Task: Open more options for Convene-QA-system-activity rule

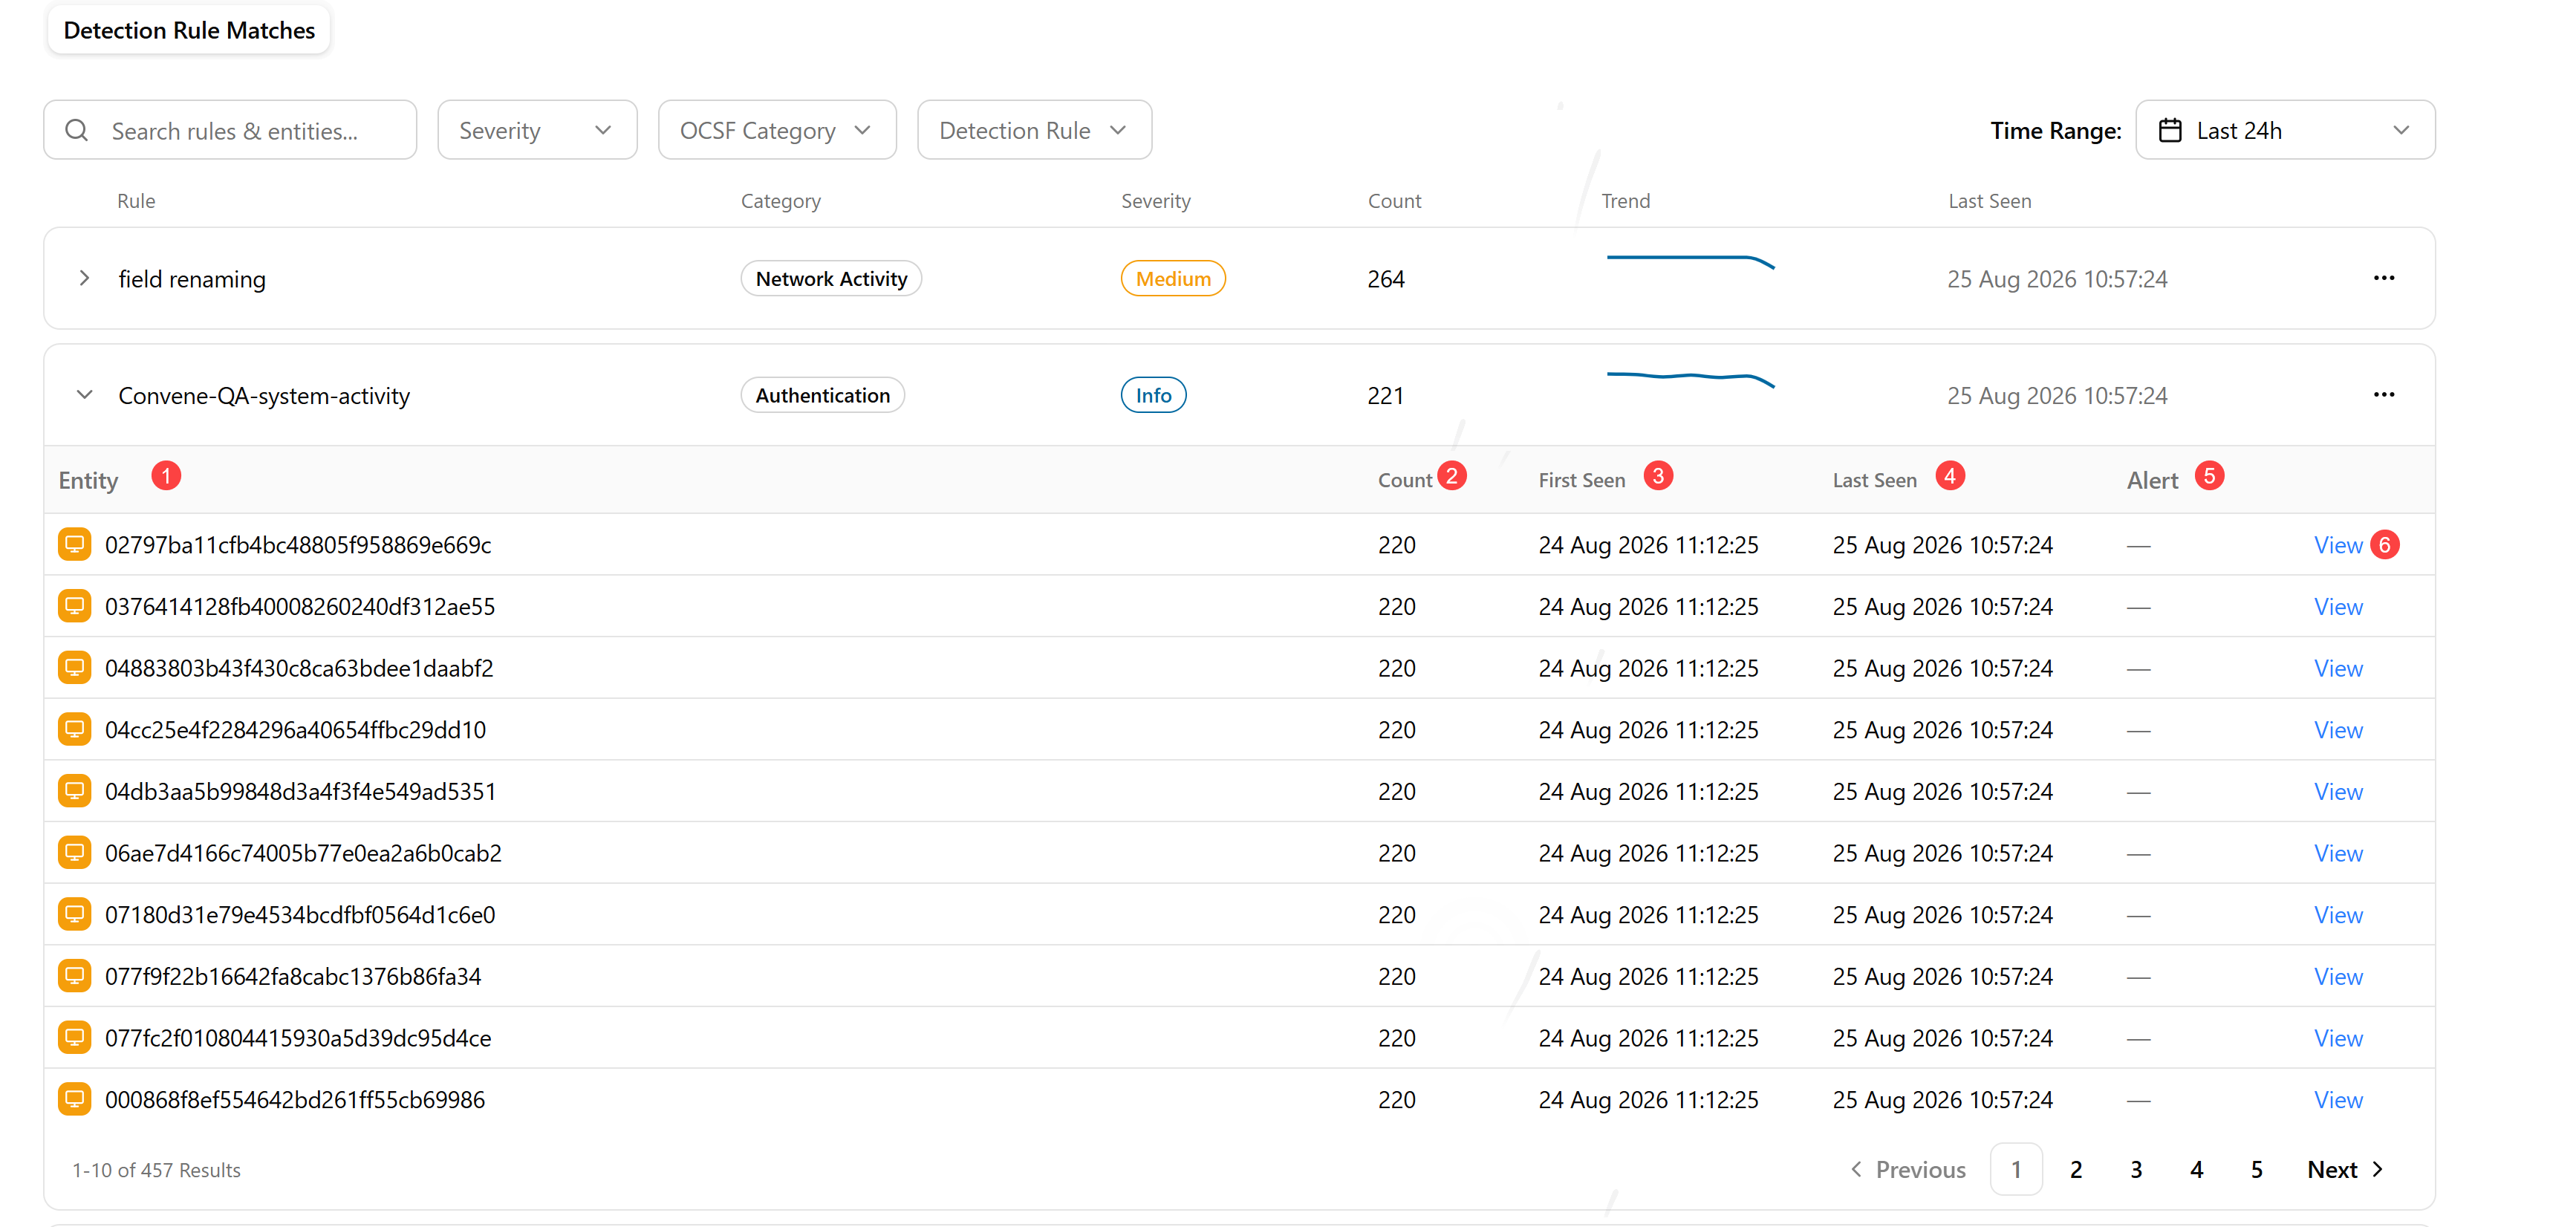Action: tap(2383, 395)
